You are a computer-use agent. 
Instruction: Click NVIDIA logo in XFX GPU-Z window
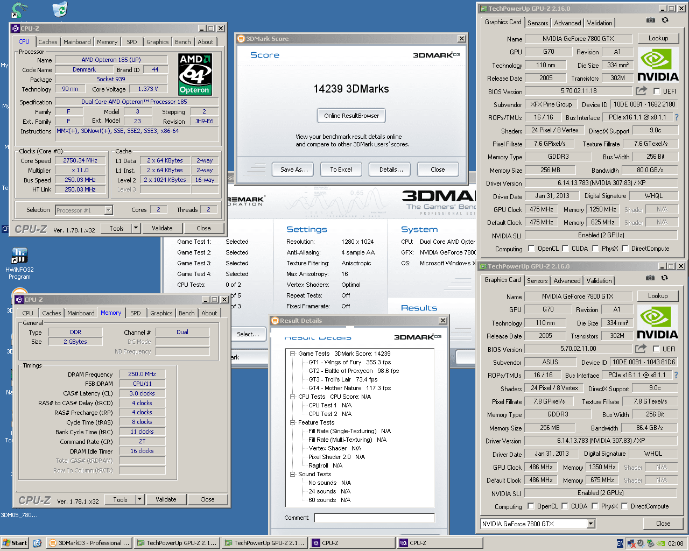pos(658,64)
